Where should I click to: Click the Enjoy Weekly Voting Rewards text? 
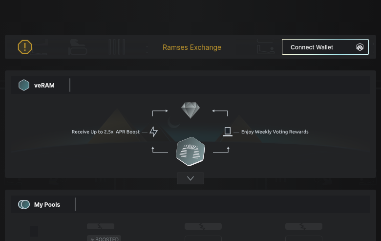coord(275,132)
